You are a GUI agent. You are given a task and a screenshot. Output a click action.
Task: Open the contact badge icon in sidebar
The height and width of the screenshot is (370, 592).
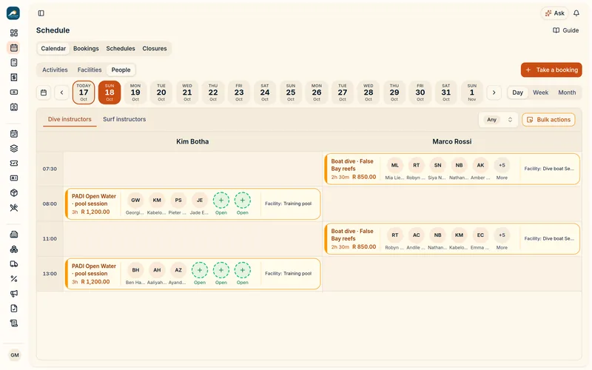14,107
